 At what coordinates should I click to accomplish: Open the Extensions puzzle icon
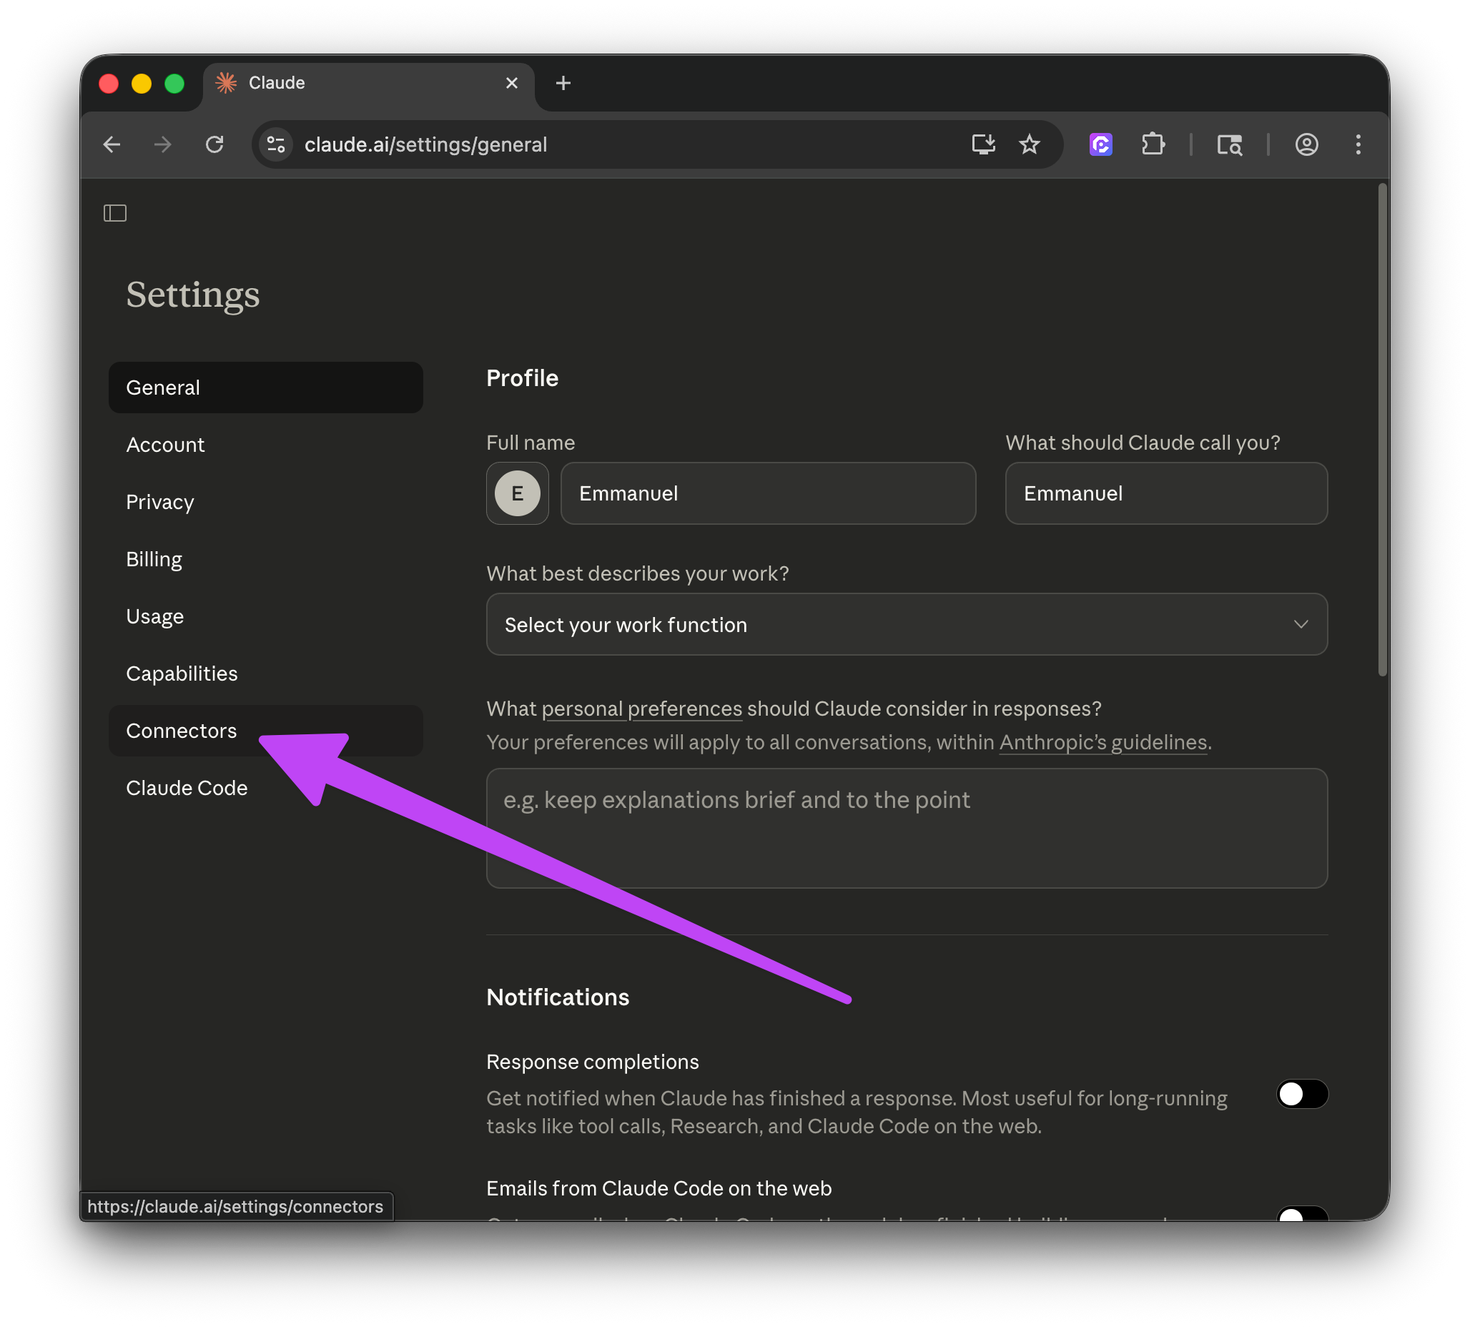1153,144
